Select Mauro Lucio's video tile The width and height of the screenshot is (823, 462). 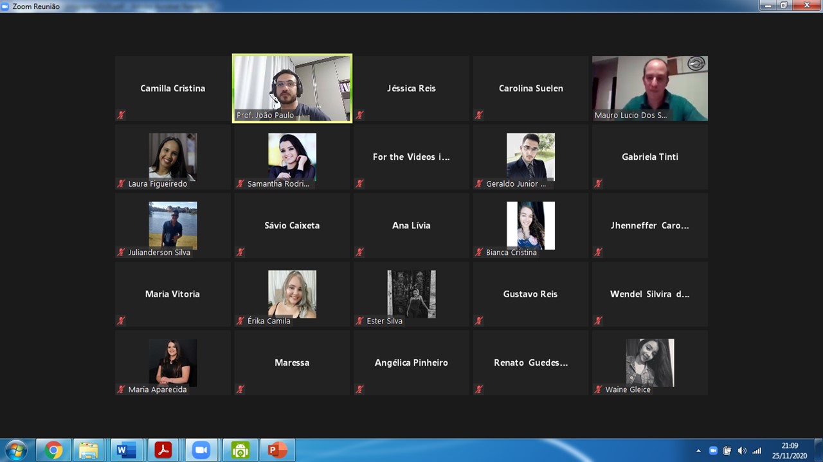(x=649, y=88)
